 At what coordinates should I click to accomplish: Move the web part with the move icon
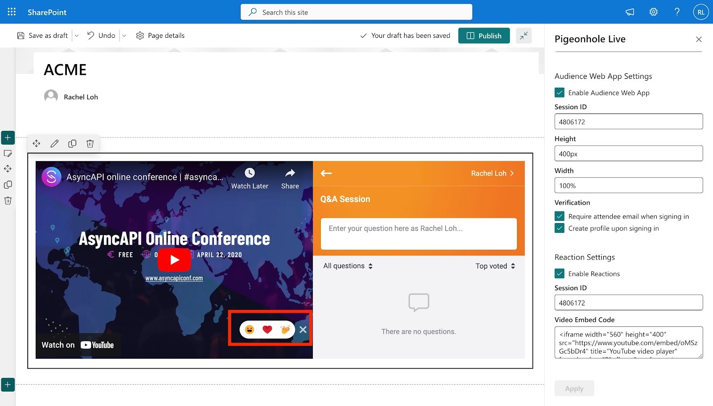[x=37, y=143]
